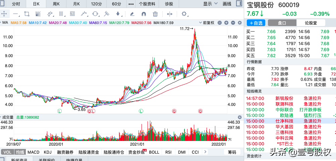Image resolution: width=336 pixels, height=161 pixels.
Task: Select the RSI indicator
Action: 168,152
